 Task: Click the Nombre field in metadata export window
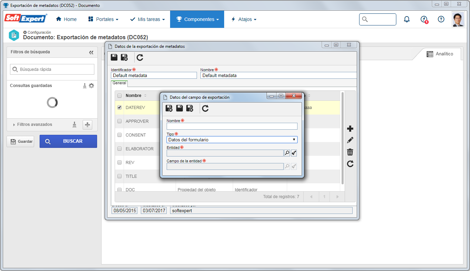(x=279, y=75)
